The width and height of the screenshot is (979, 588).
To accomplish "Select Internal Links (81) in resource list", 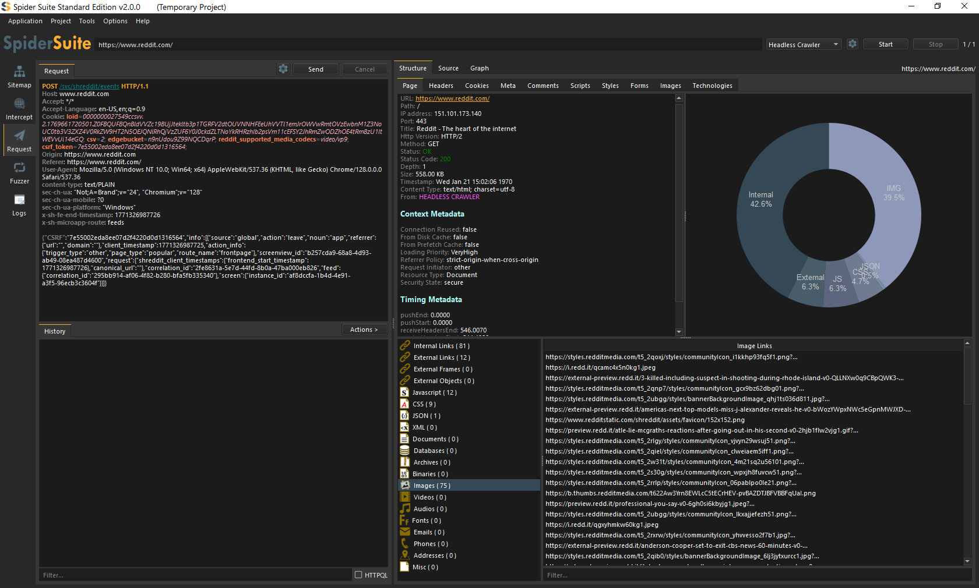I will 441,346.
